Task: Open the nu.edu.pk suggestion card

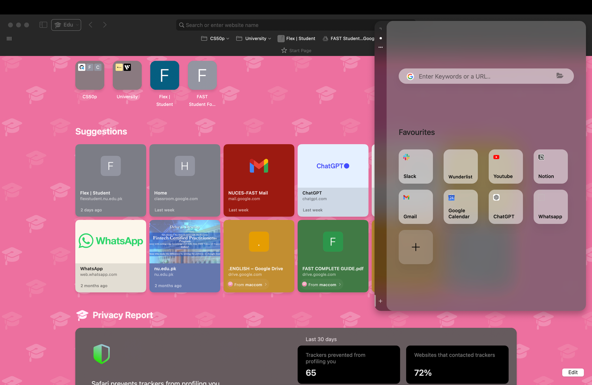Action: pos(185,256)
